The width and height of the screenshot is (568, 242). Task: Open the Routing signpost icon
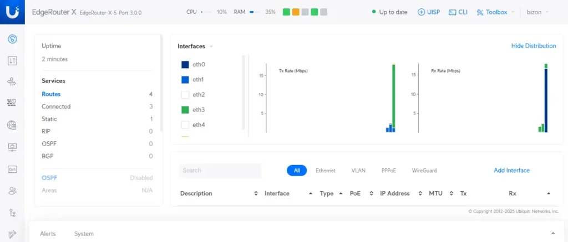tap(12, 82)
